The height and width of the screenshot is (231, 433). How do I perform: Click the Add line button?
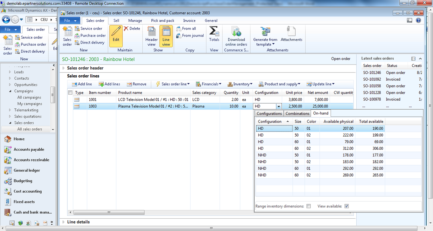[x=82, y=84]
